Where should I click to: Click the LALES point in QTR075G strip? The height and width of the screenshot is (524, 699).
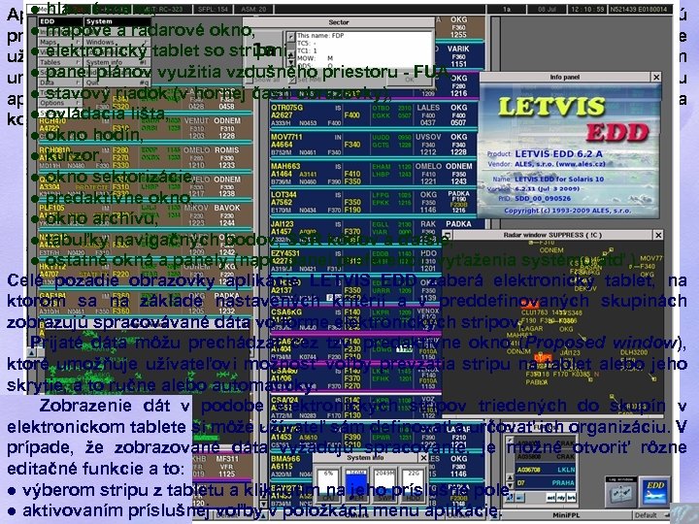pos(428,108)
